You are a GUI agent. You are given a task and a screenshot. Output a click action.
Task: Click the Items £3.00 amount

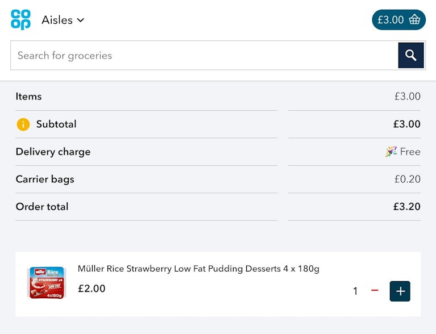tap(408, 97)
